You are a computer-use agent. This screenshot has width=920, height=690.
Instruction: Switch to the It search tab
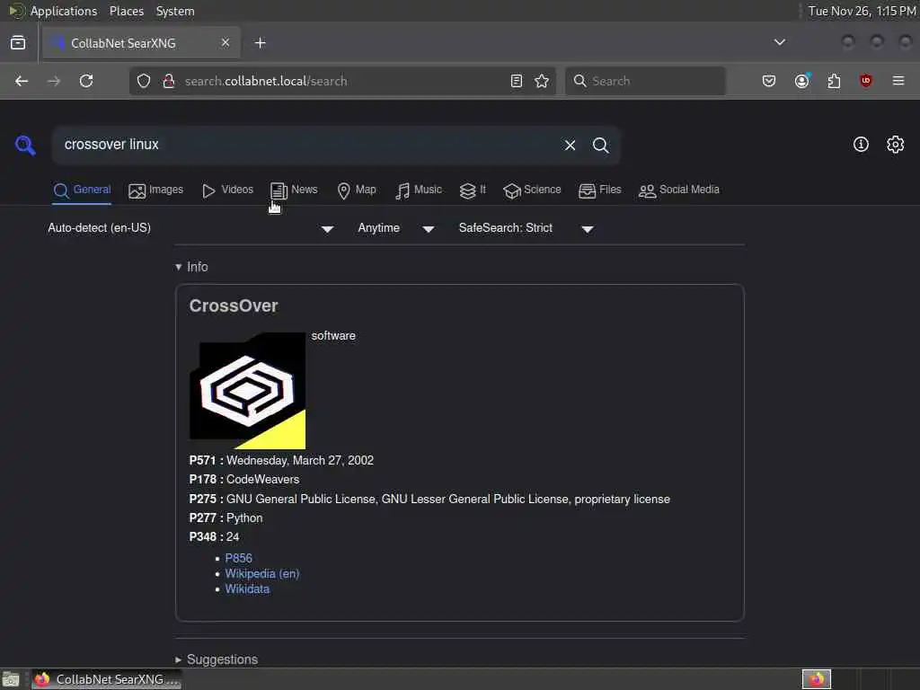(473, 190)
